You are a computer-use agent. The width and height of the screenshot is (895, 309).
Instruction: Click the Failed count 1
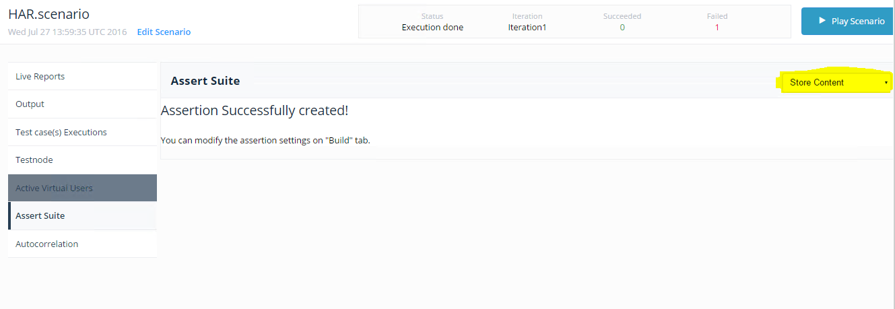(717, 28)
